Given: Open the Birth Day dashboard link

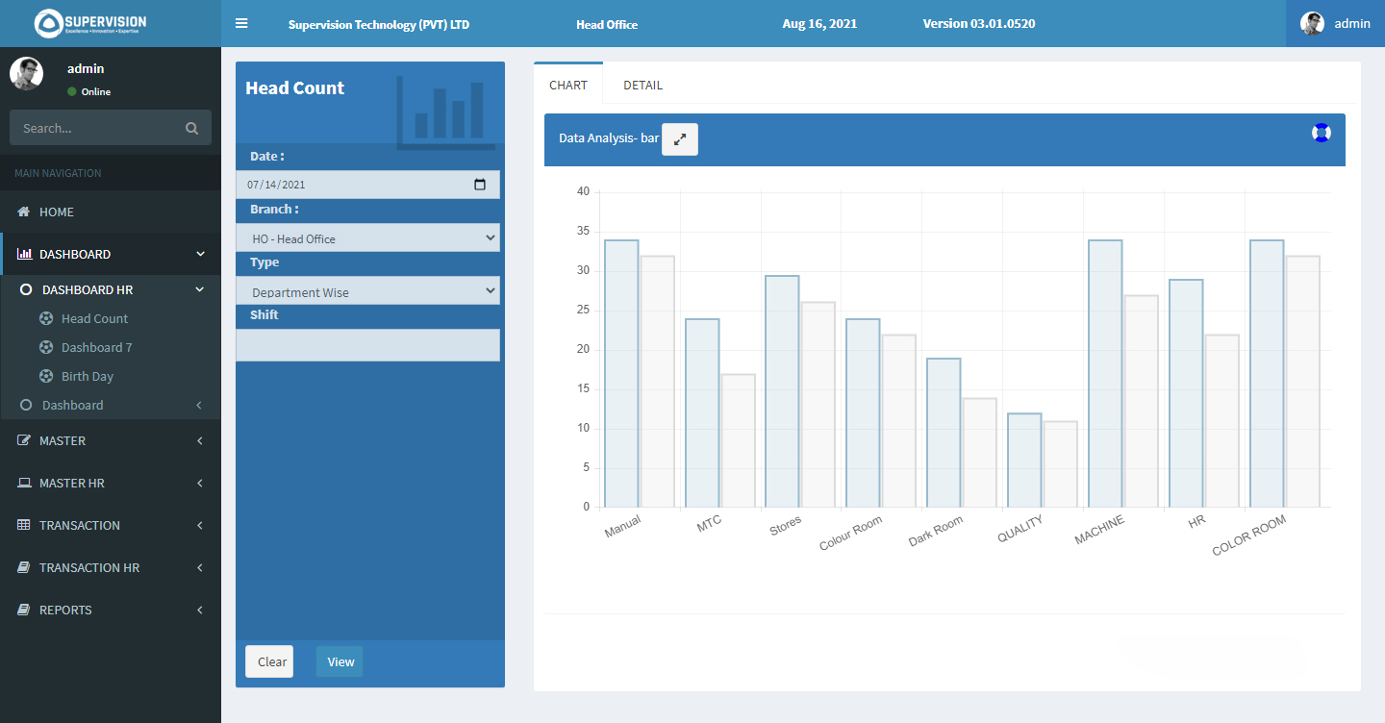Looking at the screenshot, I should [x=88, y=376].
